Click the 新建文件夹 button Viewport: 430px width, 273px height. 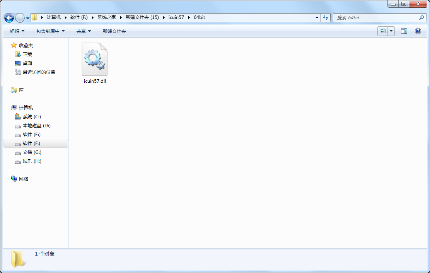(x=114, y=31)
